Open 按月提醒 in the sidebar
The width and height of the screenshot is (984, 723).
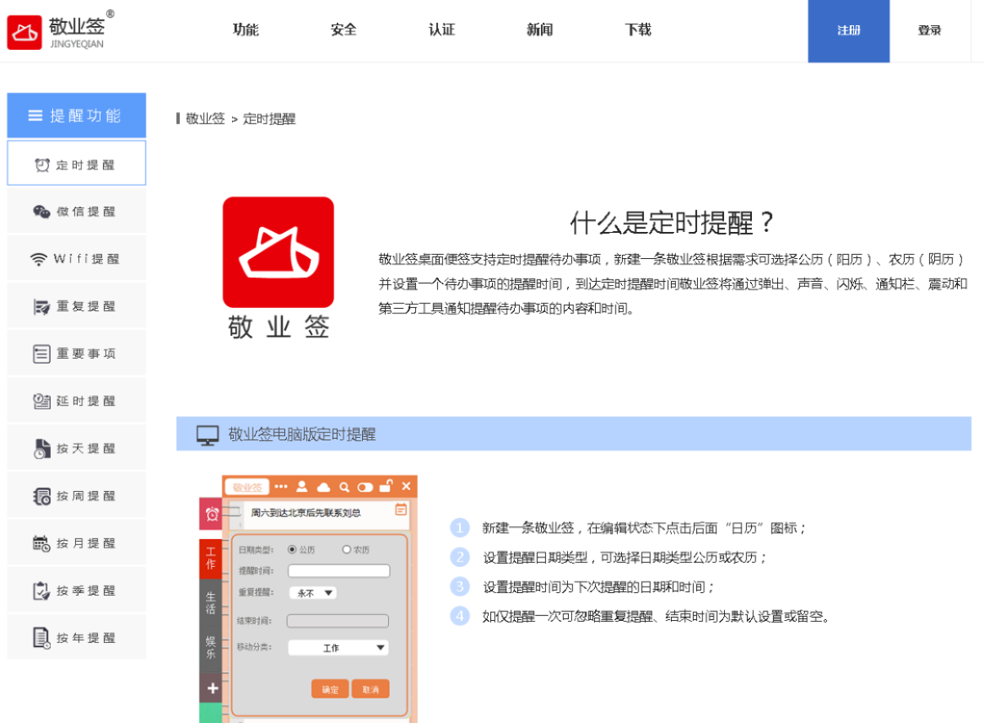77,543
